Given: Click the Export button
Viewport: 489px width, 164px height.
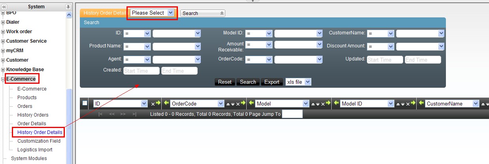Looking at the screenshot, I should (272, 82).
